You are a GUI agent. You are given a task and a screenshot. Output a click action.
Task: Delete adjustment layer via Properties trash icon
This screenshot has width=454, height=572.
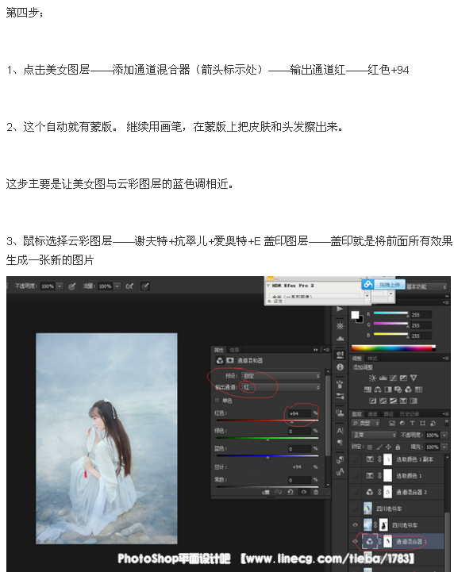point(316,492)
